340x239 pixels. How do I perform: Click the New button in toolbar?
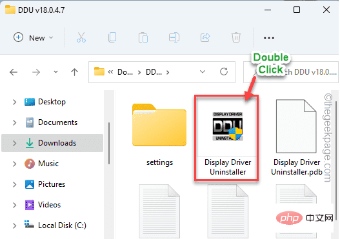pos(34,37)
